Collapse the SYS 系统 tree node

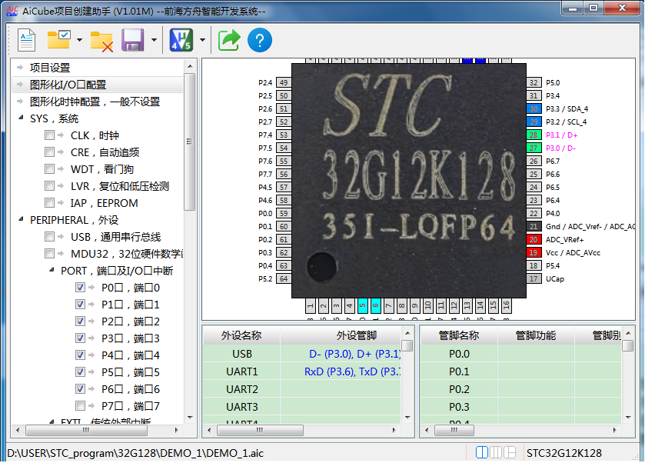tap(21, 118)
